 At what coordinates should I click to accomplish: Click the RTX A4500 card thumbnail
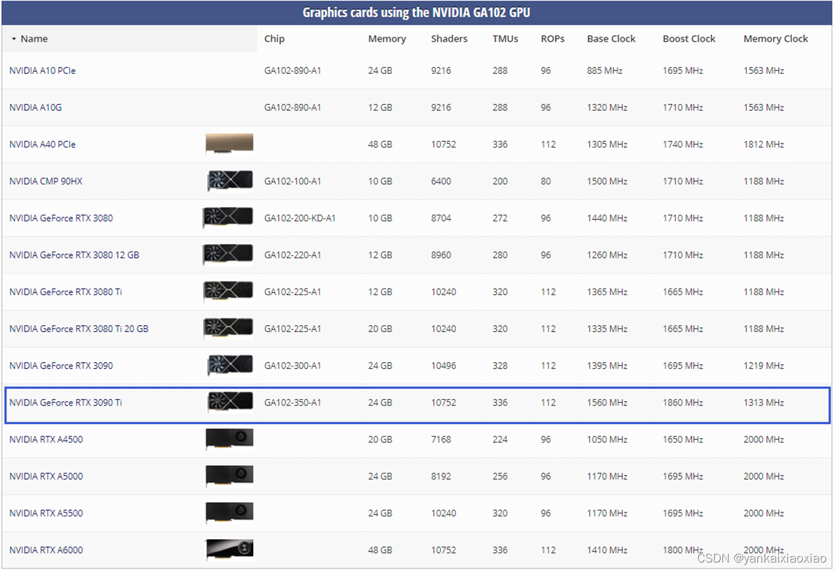[229, 439]
